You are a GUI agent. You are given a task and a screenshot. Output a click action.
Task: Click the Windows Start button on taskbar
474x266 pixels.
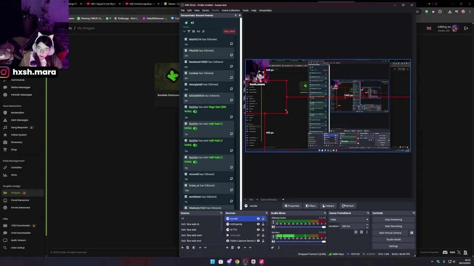pyautogui.click(x=213, y=262)
